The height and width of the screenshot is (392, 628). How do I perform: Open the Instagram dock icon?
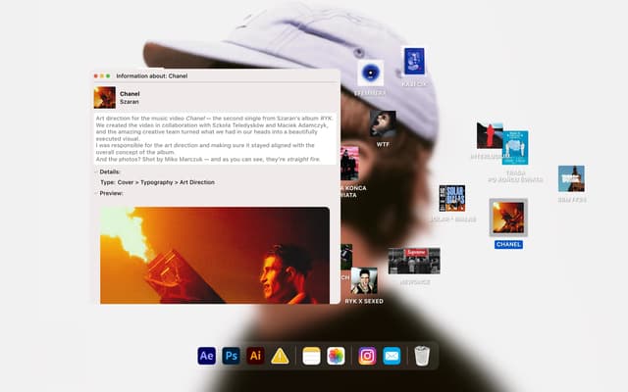click(367, 356)
